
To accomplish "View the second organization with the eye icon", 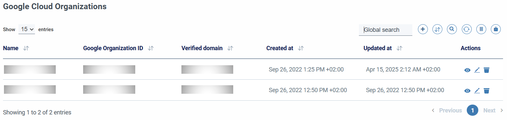I will 467,91.
